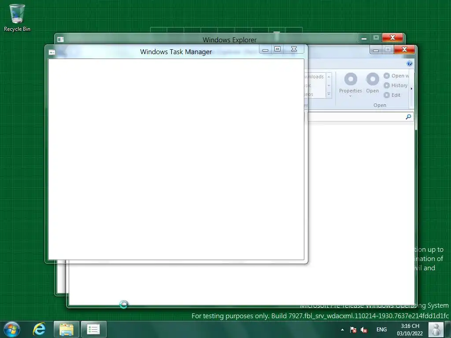Click the back Windows Explorer window system icon
This screenshot has width=451, height=338.
point(60,39)
